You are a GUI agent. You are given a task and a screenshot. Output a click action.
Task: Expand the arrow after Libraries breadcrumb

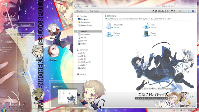[99, 6]
